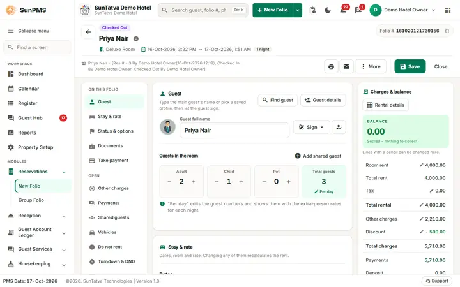The image size is (460, 287).
Task: Increase Pet count with the plus
Action: 289,182
